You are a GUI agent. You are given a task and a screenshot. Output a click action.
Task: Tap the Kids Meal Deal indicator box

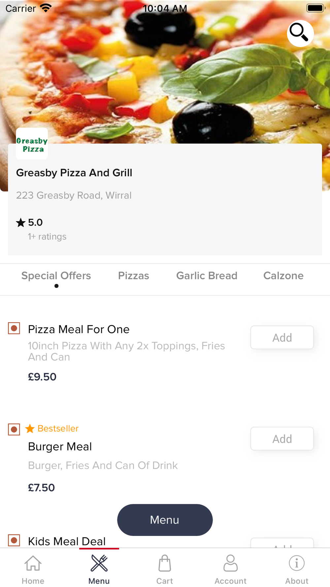(14, 540)
